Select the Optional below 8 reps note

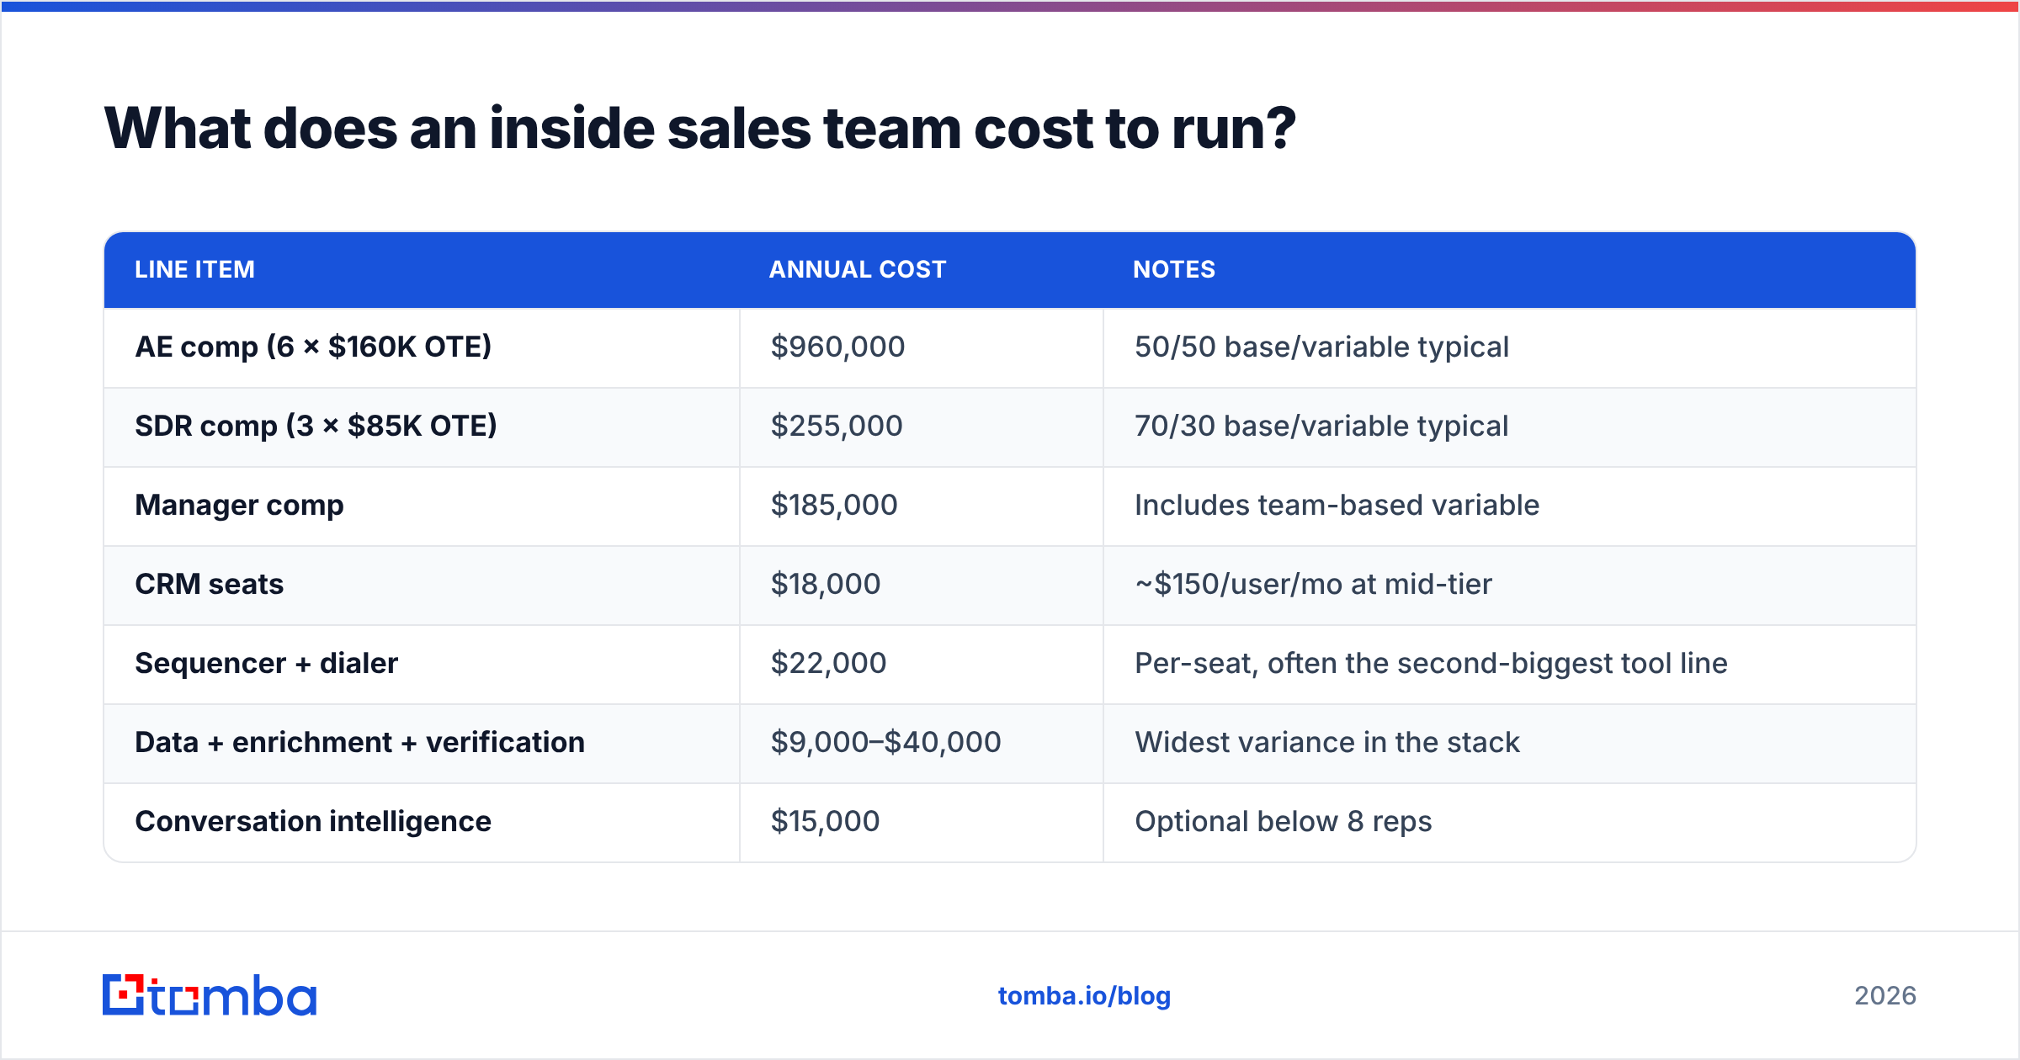(x=1283, y=821)
